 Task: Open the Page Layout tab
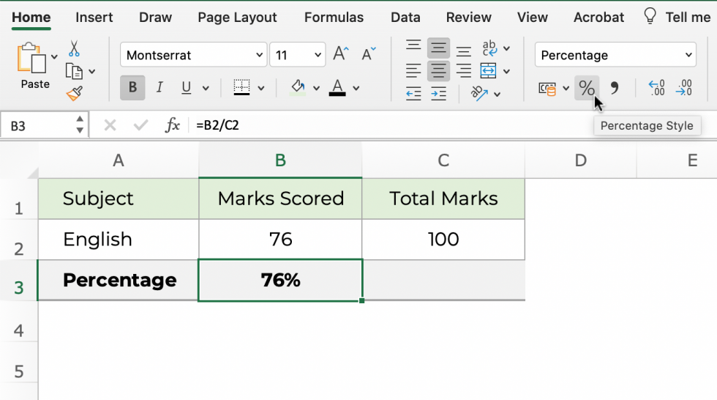[x=238, y=17]
